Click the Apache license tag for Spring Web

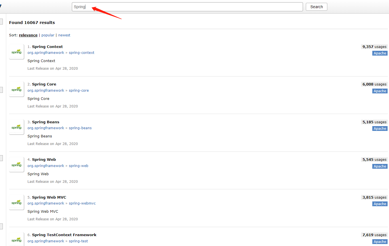pos(380,166)
